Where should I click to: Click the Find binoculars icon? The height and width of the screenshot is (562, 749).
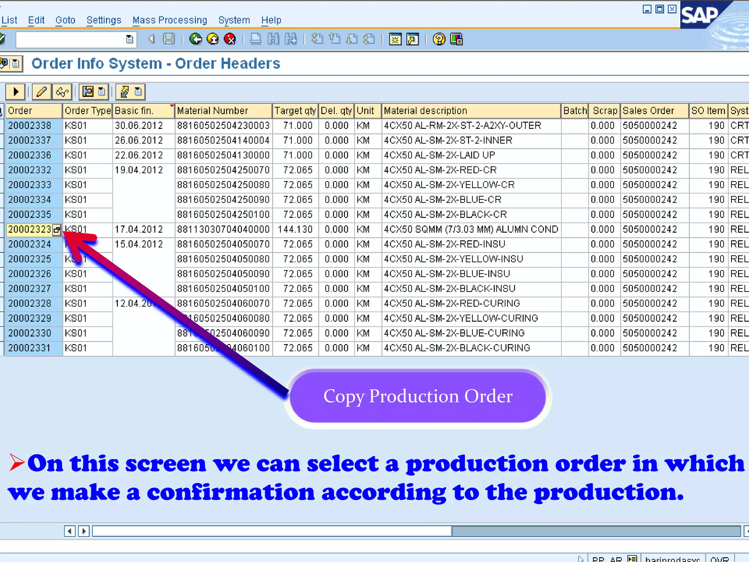click(x=273, y=39)
